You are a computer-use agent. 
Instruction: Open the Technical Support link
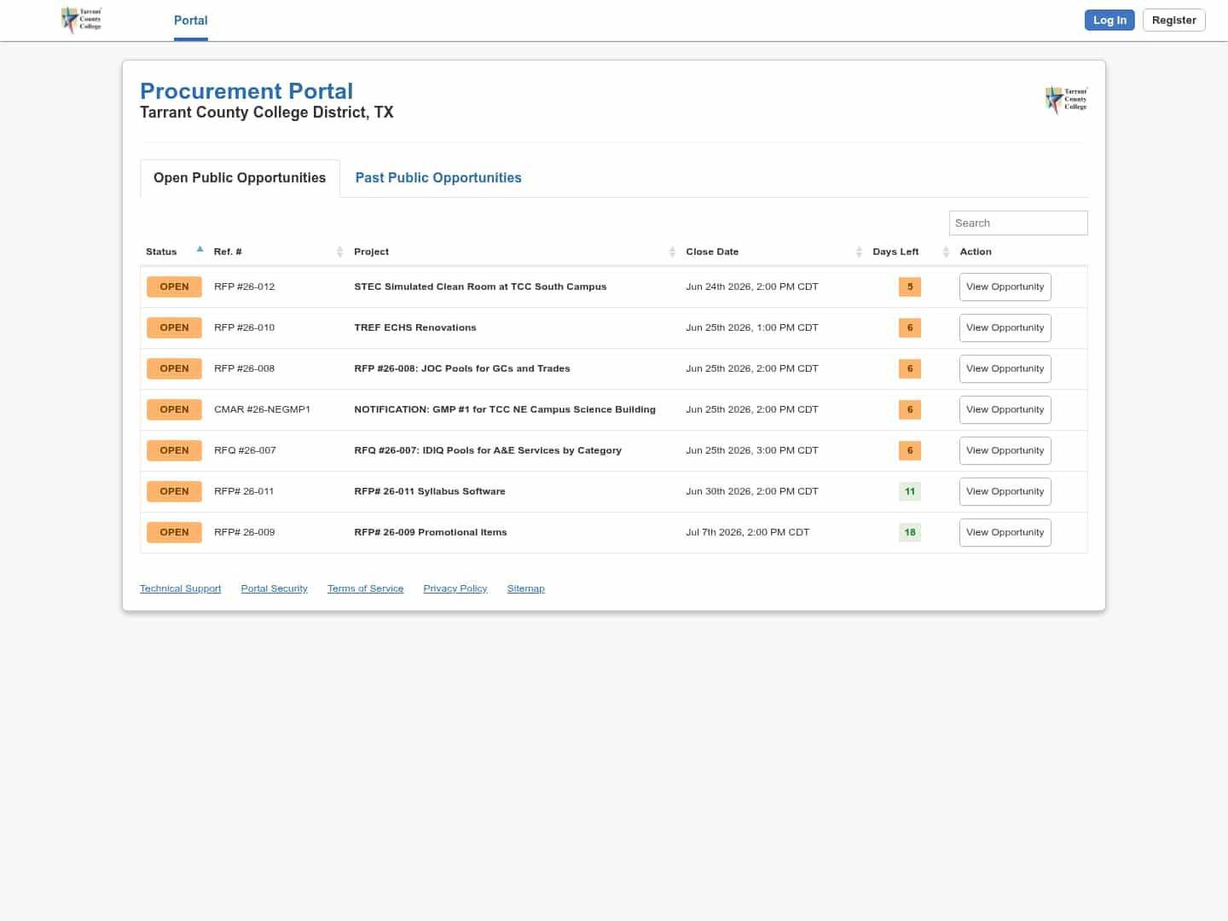tap(180, 589)
